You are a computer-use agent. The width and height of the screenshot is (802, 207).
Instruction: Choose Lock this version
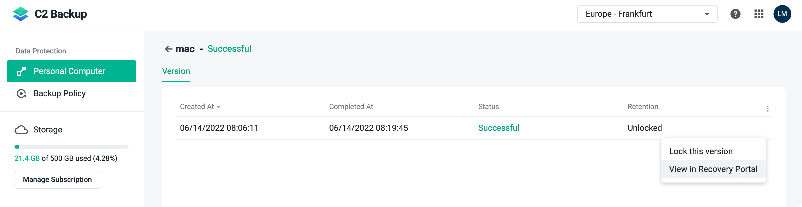pyautogui.click(x=701, y=151)
